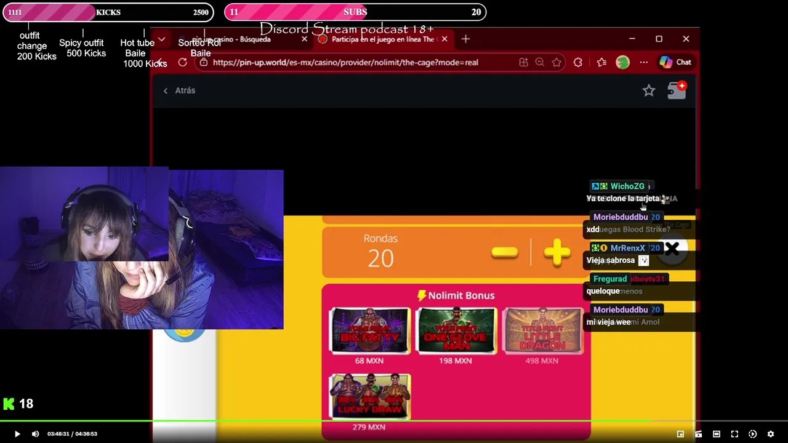788x443 pixels.
Task: Select the Little Dragon bonus thumbnail
Action: 542,331
